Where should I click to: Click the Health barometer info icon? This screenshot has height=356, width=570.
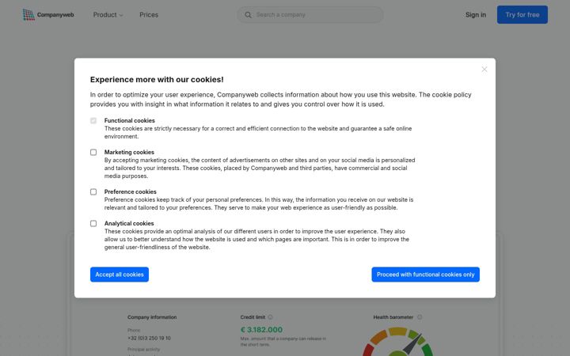pyautogui.click(x=420, y=317)
